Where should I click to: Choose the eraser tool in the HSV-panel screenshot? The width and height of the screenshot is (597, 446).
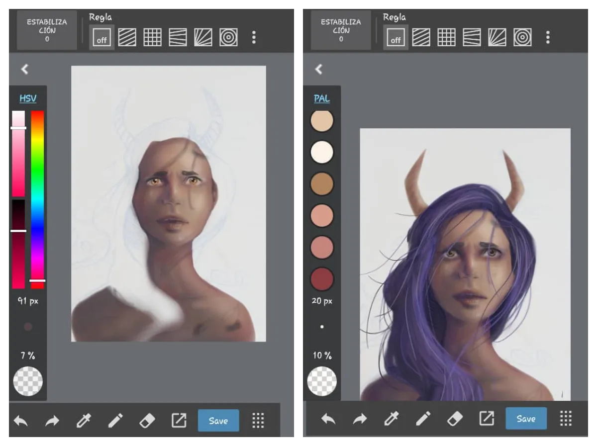click(x=147, y=421)
